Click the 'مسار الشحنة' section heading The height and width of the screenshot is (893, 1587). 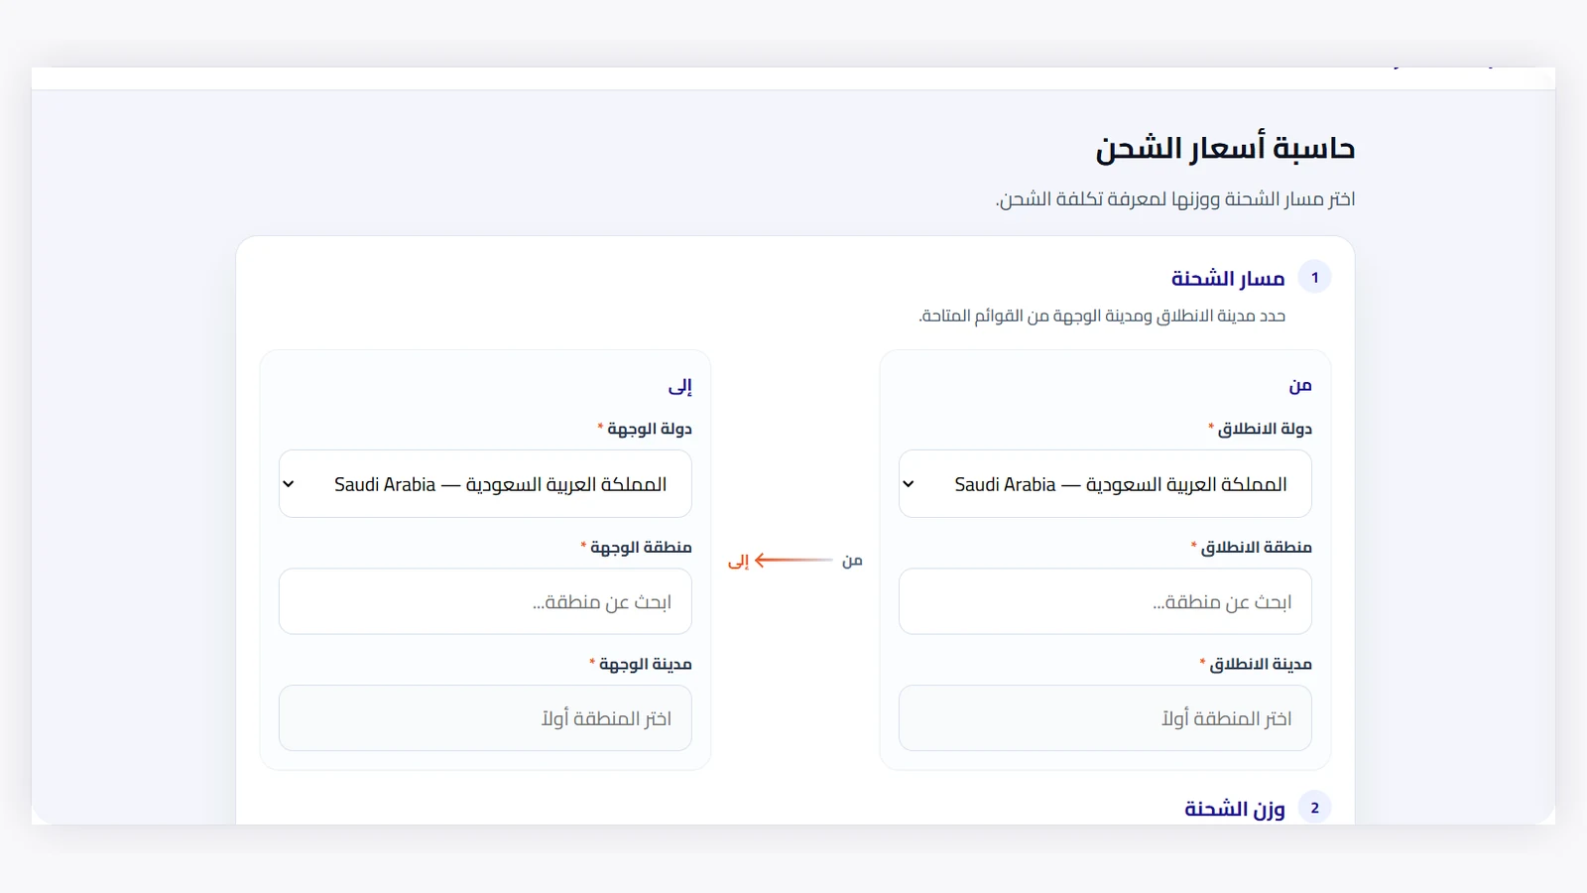1228,279
